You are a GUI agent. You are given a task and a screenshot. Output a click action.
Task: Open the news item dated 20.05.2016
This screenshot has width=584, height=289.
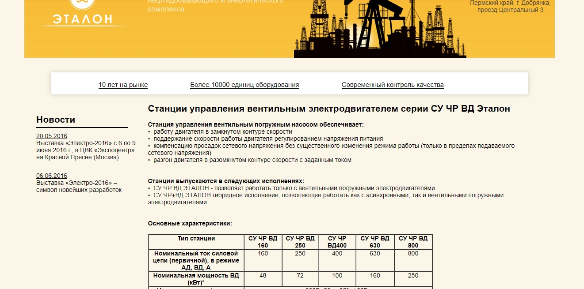tap(52, 136)
